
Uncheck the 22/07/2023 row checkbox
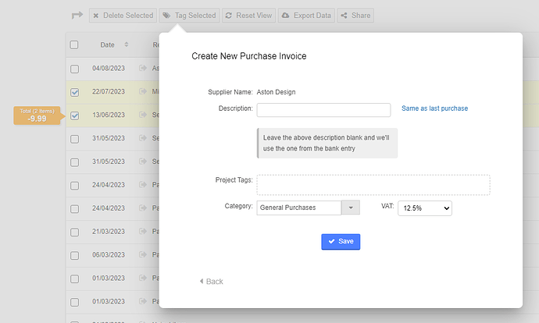[74, 92]
